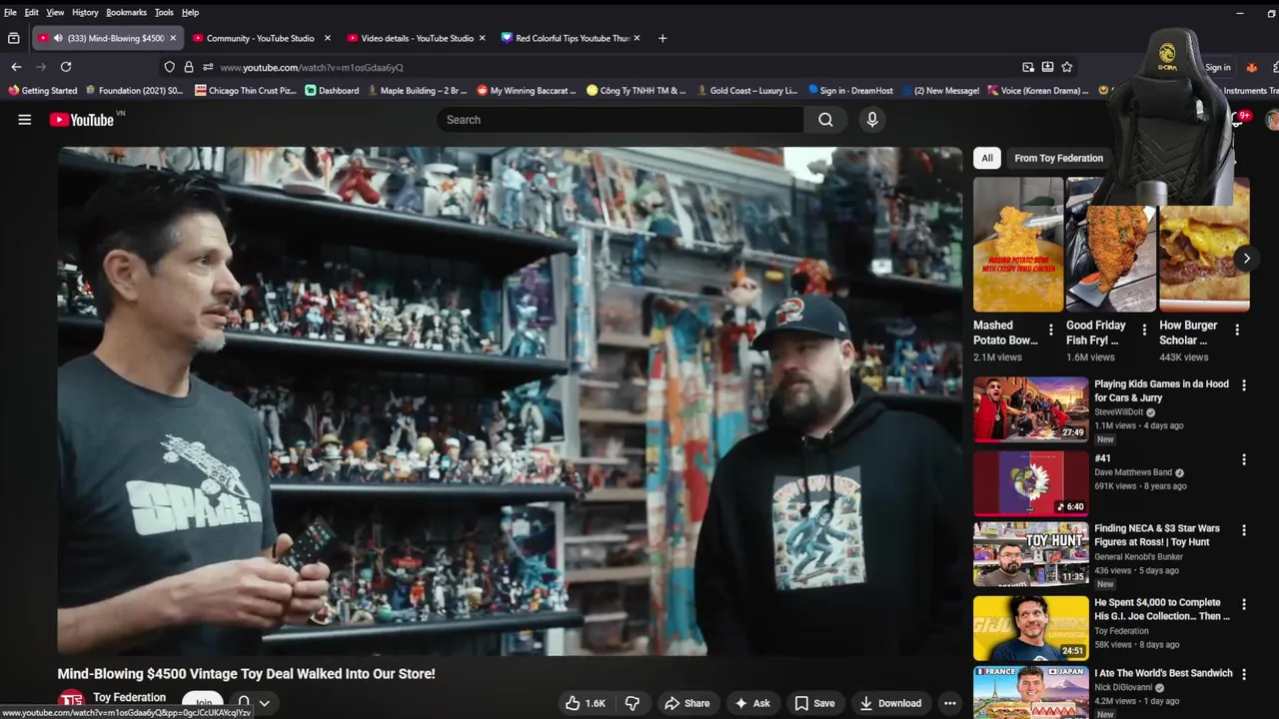Open options for Mashed Potato Bowl short

point(1051,331)
